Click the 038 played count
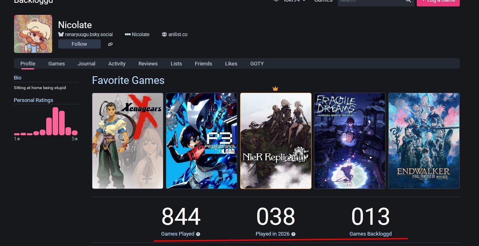The height and width of the screenshot is (246, 479). 275,217
